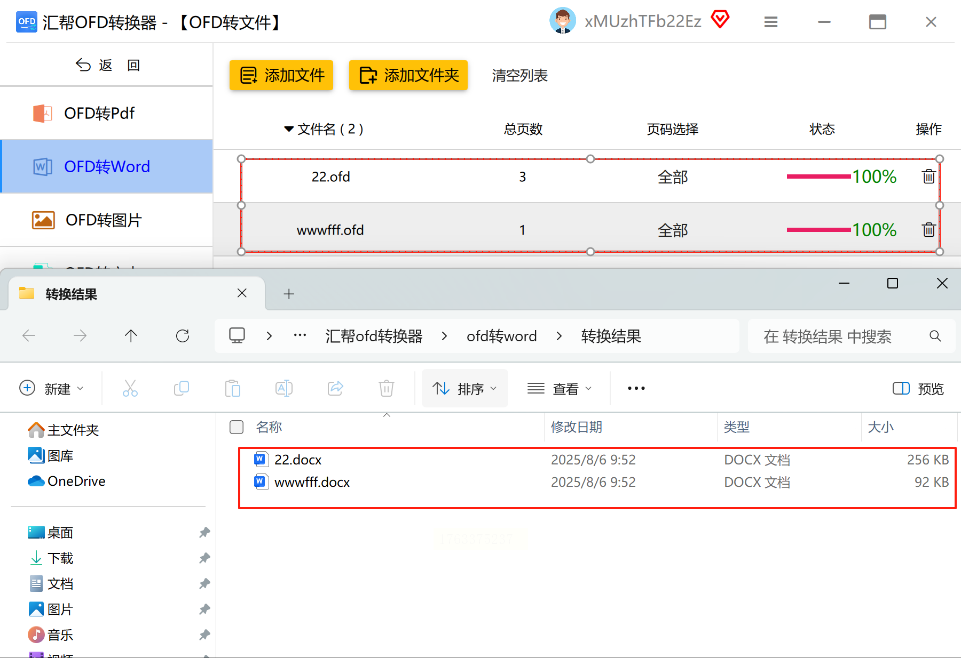Click the 22.ofd pink progress bar
Screen dimensions: 961x658
(818, 176)
